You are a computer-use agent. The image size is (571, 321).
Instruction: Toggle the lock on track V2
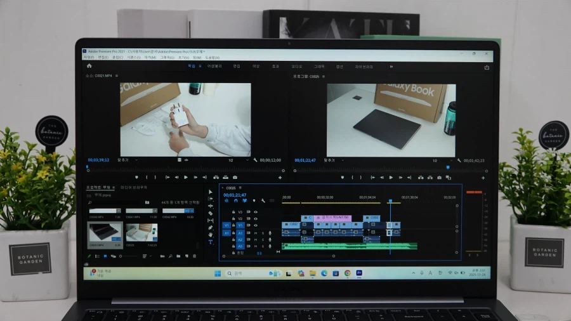tap(233, 218)
